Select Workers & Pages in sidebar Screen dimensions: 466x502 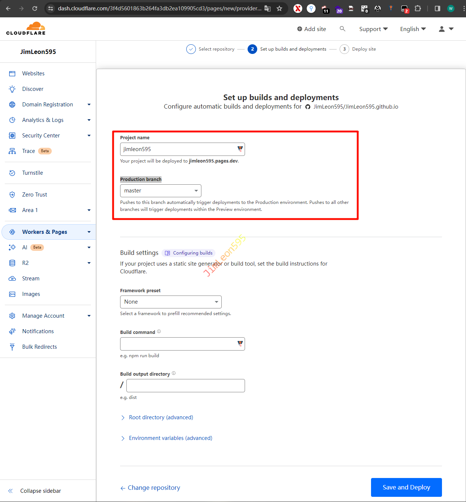coord(45,232)
